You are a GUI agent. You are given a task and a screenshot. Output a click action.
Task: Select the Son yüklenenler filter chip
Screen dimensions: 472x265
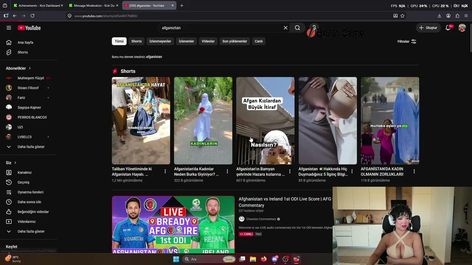(x=235, y=41)
